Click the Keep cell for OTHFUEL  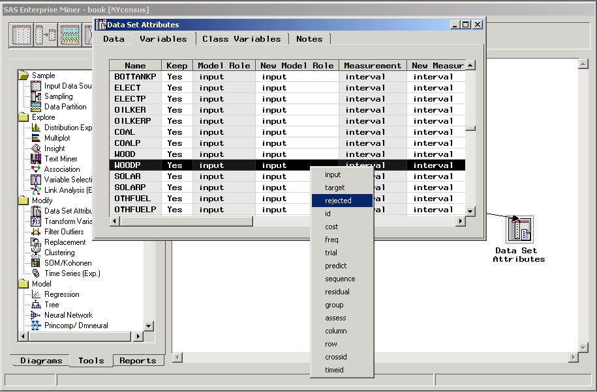(177, 198)
